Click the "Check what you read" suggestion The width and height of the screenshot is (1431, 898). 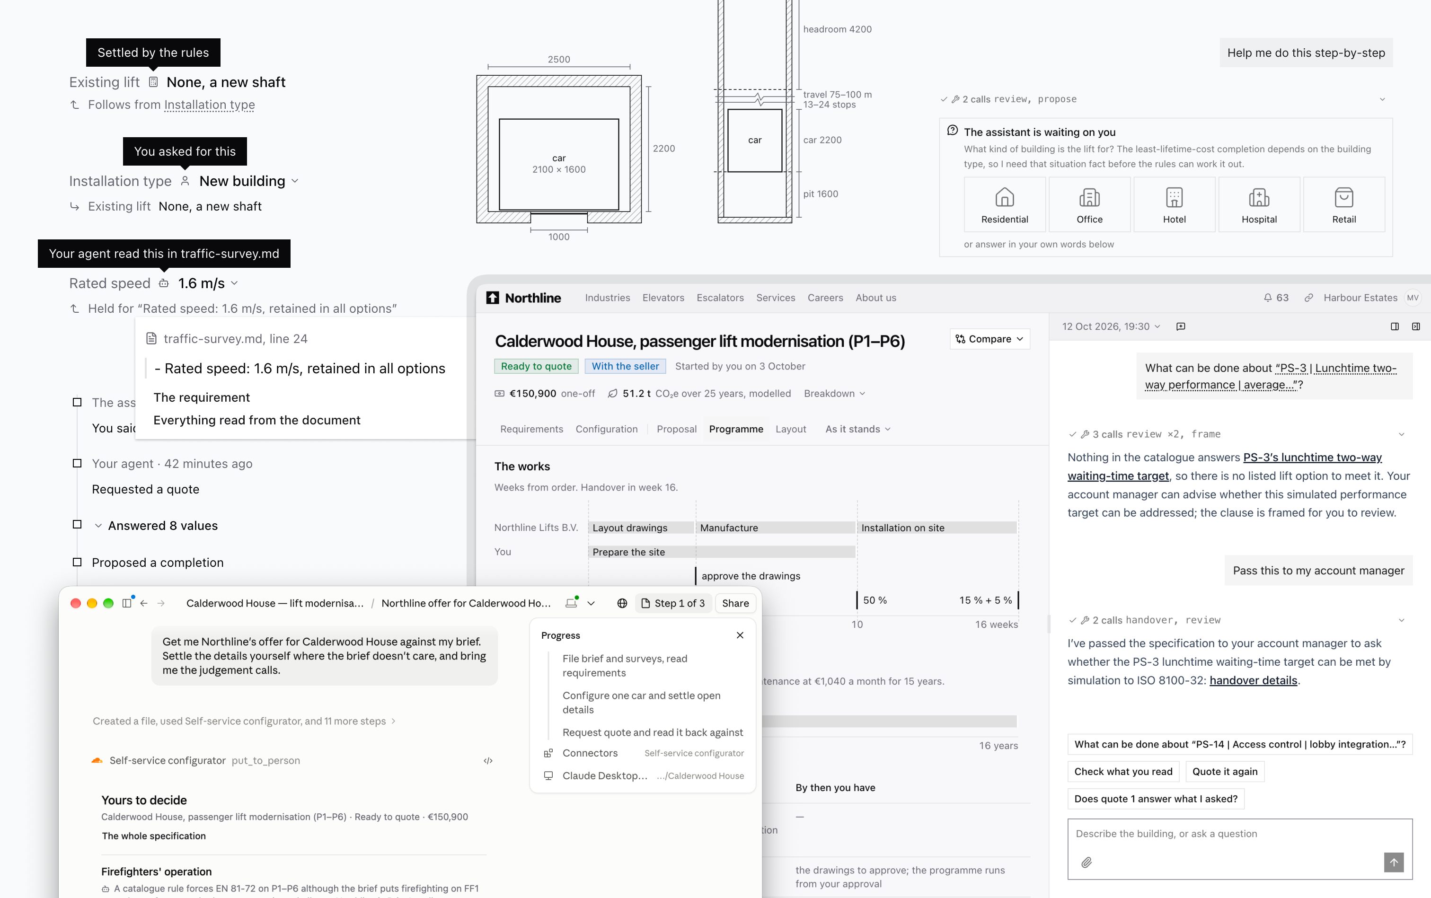[1123, 772]
